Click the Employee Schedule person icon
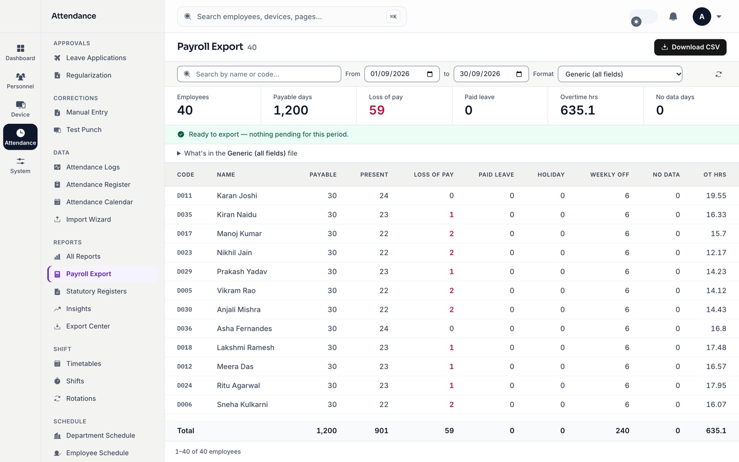This screenshot has height=462, width=739. click(57, 453)
